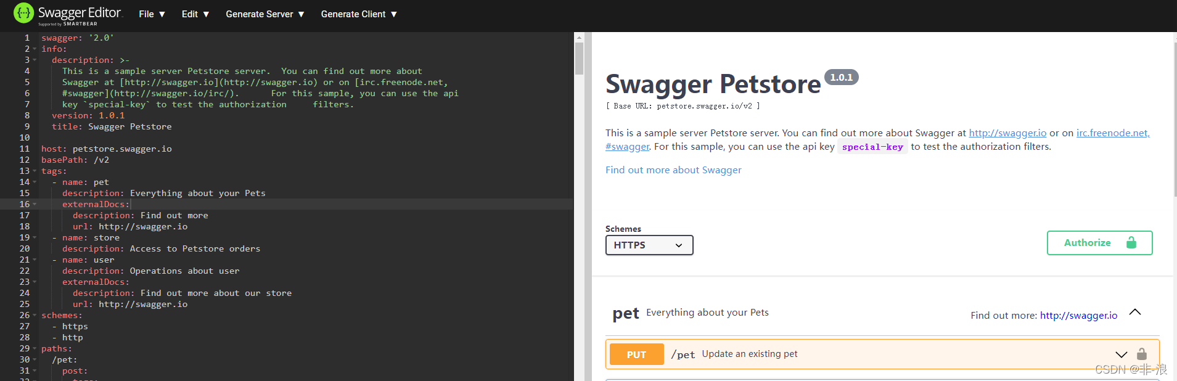1177x381 pixels.
Task: Click description: Access to Petstore orders line
Action: pos(162,248)
